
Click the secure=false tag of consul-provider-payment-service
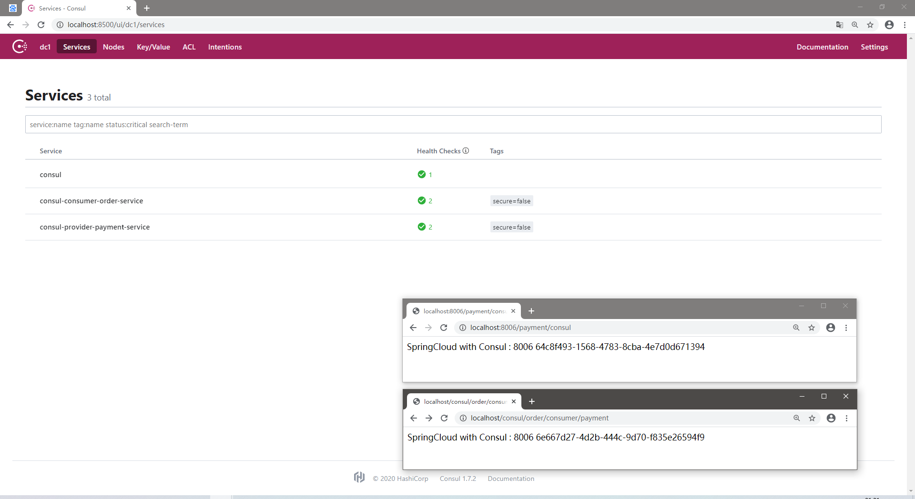(x=511, y=227)
